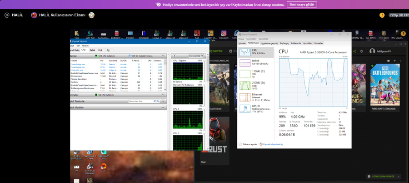This screenshot has height=183, width=409.
Task: Open the staj-defteri PDF desktop icon
Action: click(x=370, y=33)
